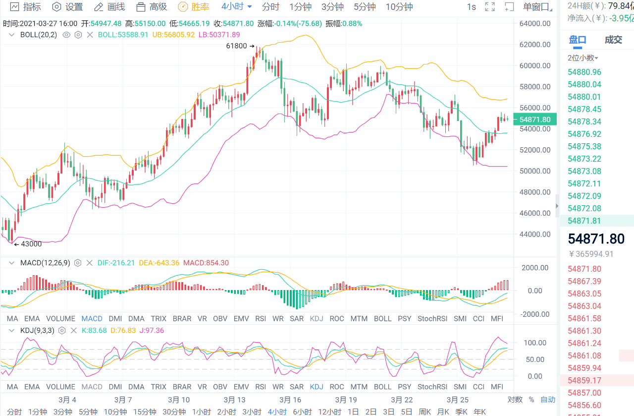This screenshot has height=416, width=634.
Task: Open the 4小时 timeframe dropdown
Action: (237, 7)
